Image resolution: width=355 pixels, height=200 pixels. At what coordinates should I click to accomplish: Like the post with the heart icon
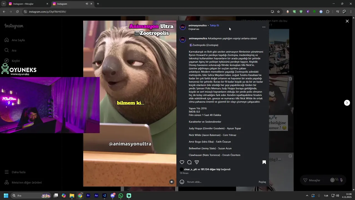pos(182,162)
